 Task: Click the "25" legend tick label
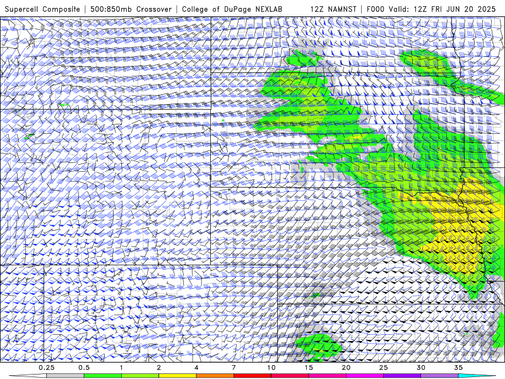[x=383, y=368]
